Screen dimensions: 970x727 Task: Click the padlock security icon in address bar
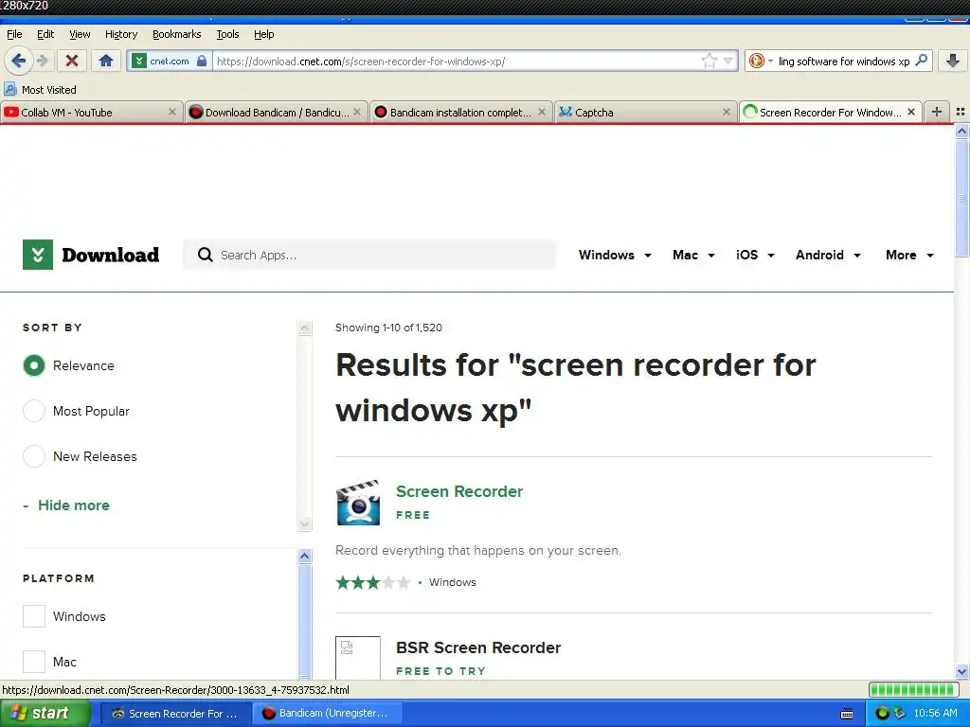202,61
